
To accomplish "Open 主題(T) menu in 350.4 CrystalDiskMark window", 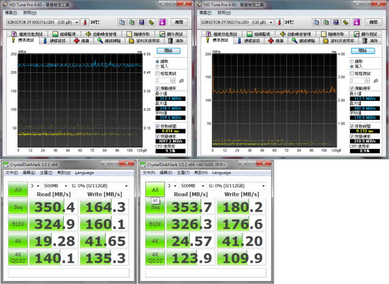I will click(46, 173).
